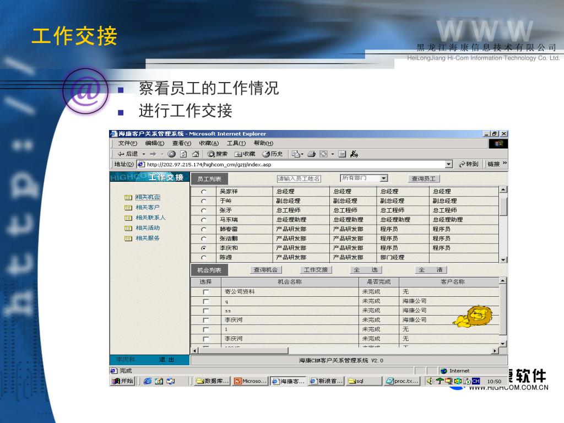Click the browser Back arrow button
This screenshot has height=423, width=564.
[127, 154]
